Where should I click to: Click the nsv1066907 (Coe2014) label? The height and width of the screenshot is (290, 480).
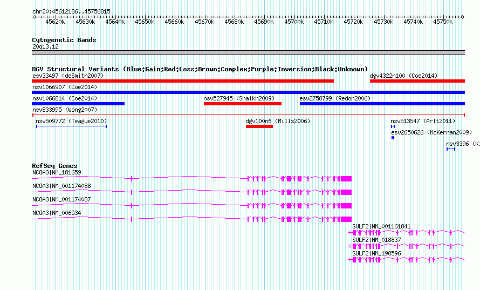65,87
